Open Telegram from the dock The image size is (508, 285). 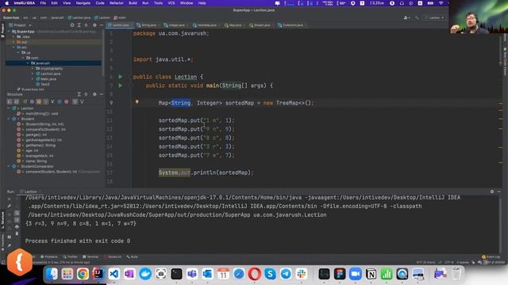pyautogui.click(x=286, y=274)
